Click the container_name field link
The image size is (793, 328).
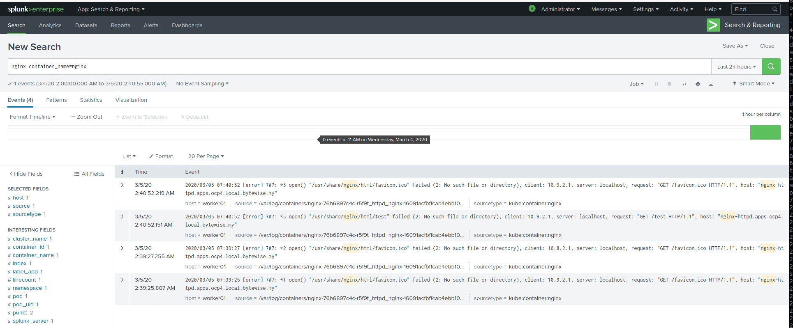33,255
